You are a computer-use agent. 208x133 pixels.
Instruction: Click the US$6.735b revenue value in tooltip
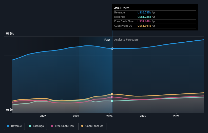click(x=144, y=12)
